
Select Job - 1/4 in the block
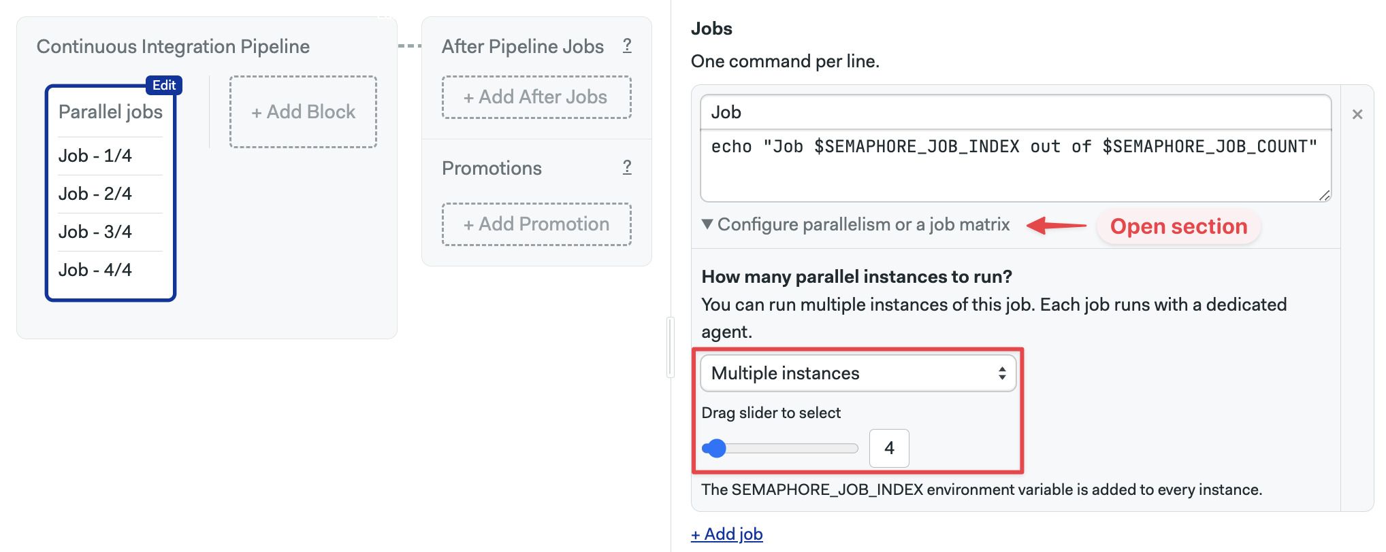click(95, 156)
